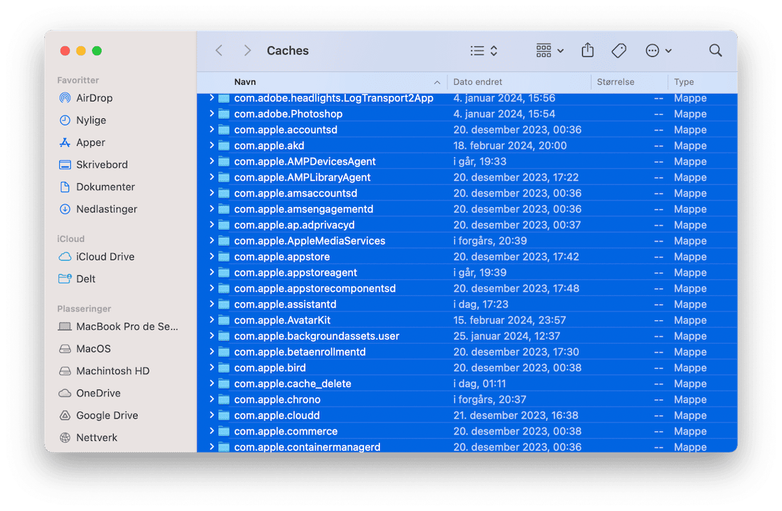The height and width of the screenshot is (511, 782).
Task: Select the com.apple.chrono row
Action: coord(467,399)
